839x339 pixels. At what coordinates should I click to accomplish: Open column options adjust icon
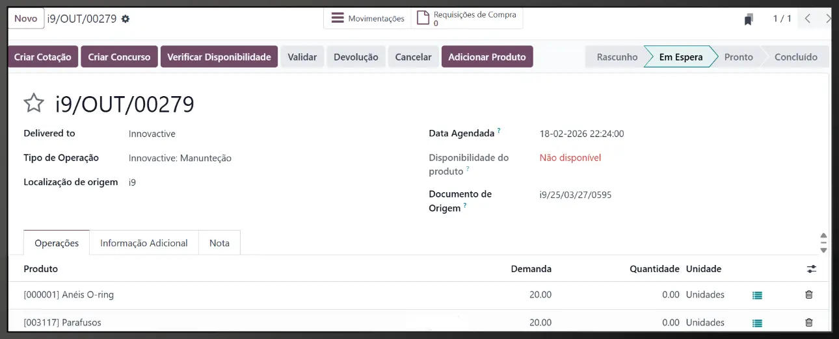(812, 269)
